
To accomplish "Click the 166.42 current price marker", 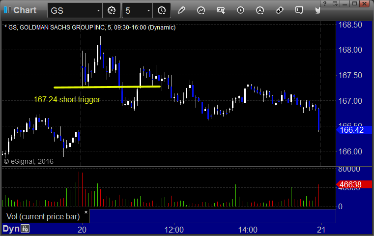I will [354, 130].
